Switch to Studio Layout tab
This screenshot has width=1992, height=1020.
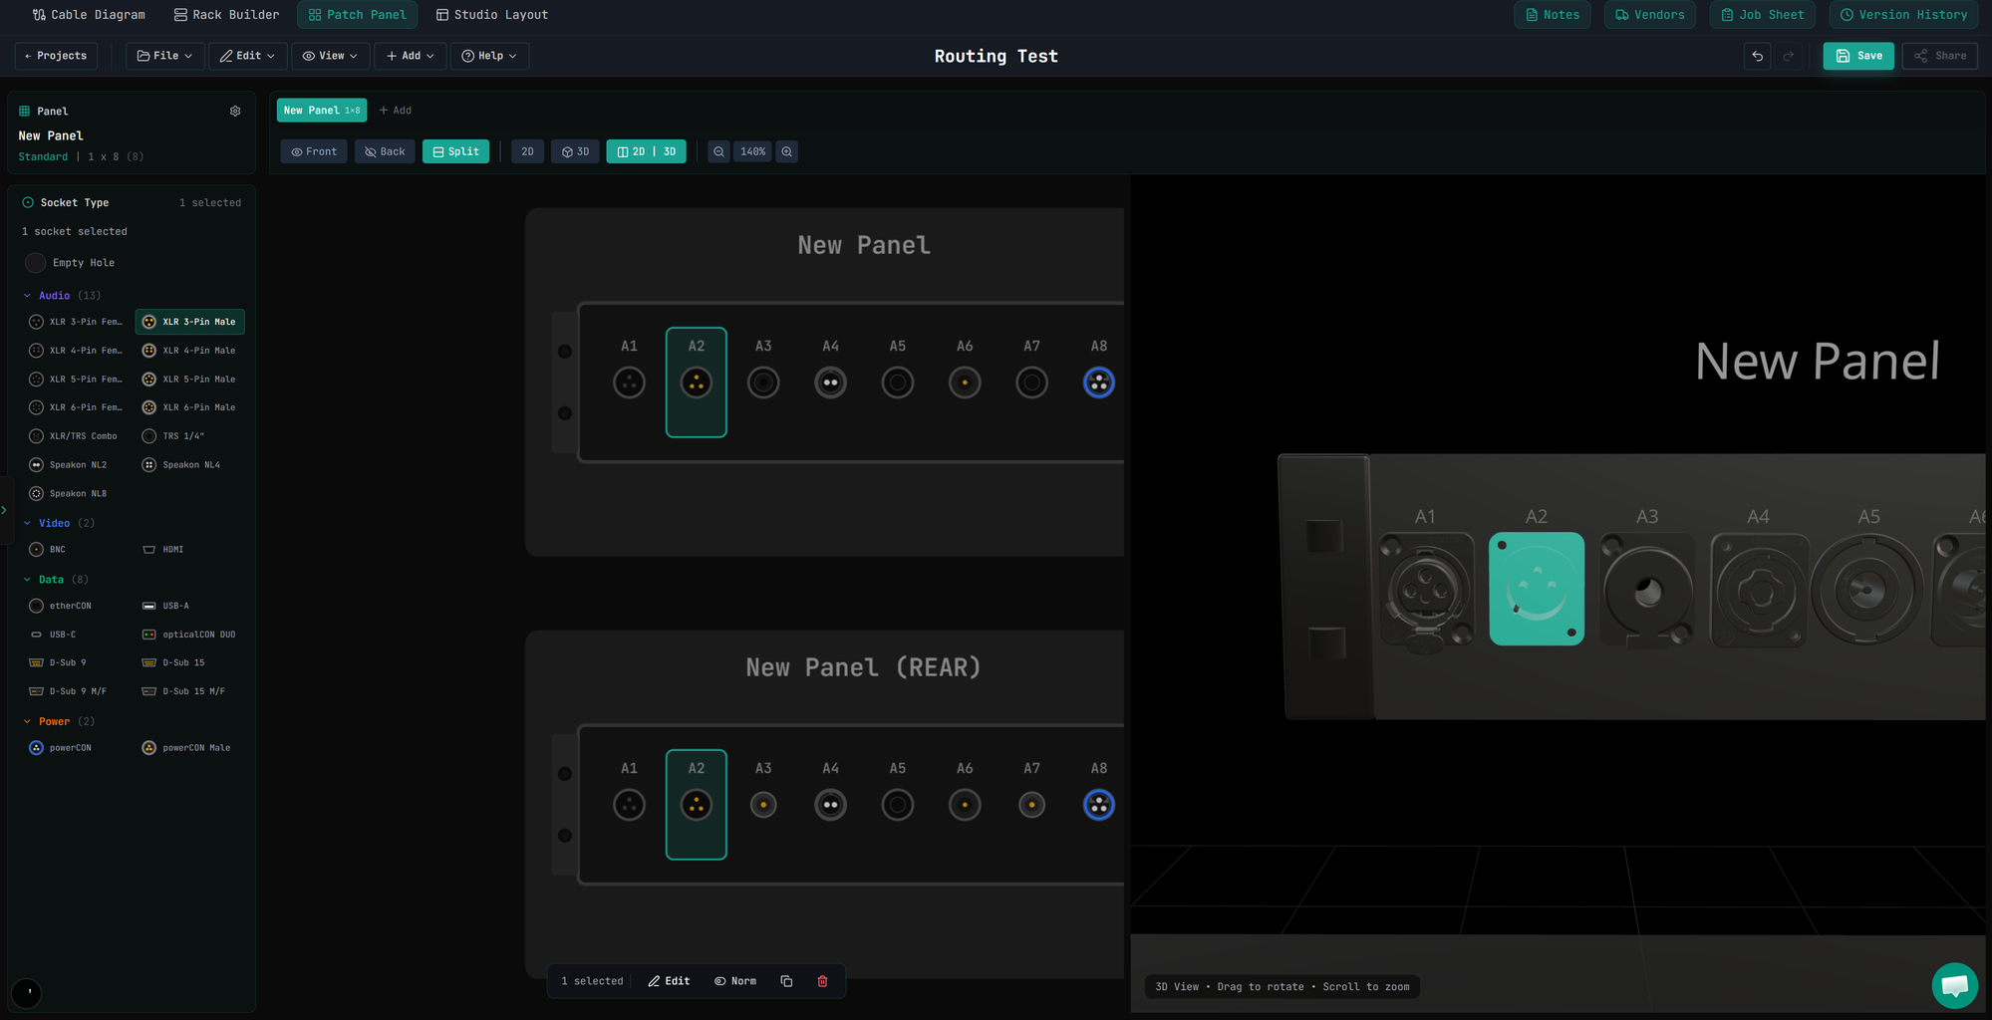(x=492, y=15)
